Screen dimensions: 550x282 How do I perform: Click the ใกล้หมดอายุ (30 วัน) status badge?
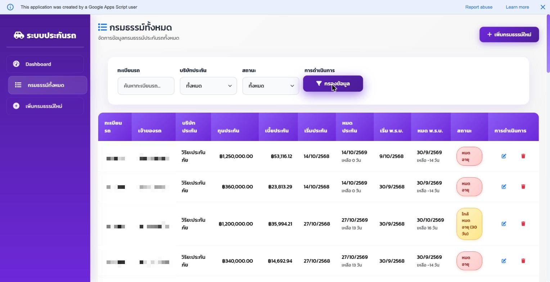pyautogui.click(x=469, y=224)
